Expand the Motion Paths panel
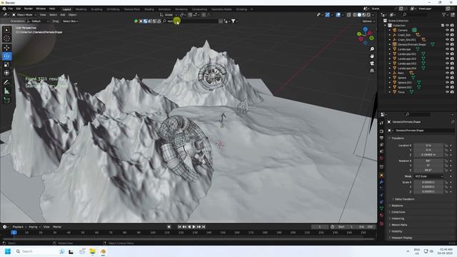 (398, 225)
